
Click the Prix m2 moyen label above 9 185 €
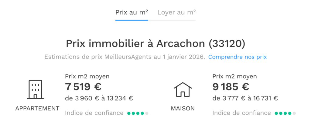(x=234, y=76)
